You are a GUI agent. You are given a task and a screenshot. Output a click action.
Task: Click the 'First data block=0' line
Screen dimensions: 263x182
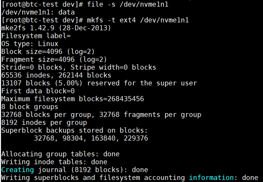pos(38,91)
